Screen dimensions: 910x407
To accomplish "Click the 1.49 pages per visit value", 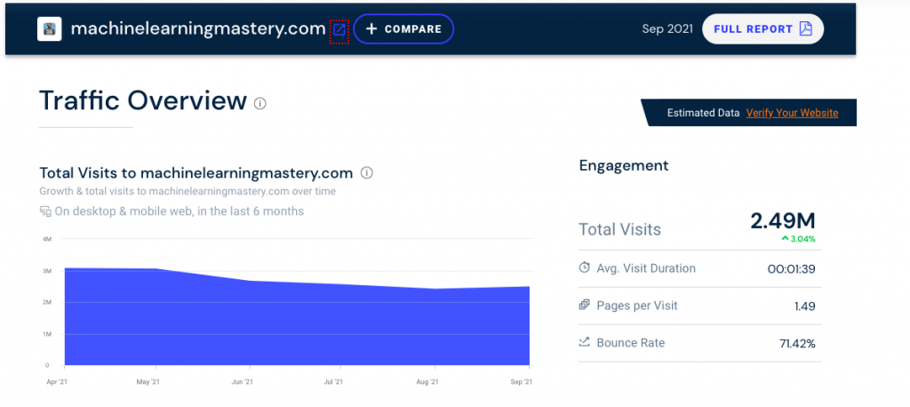I will point(805,306).
